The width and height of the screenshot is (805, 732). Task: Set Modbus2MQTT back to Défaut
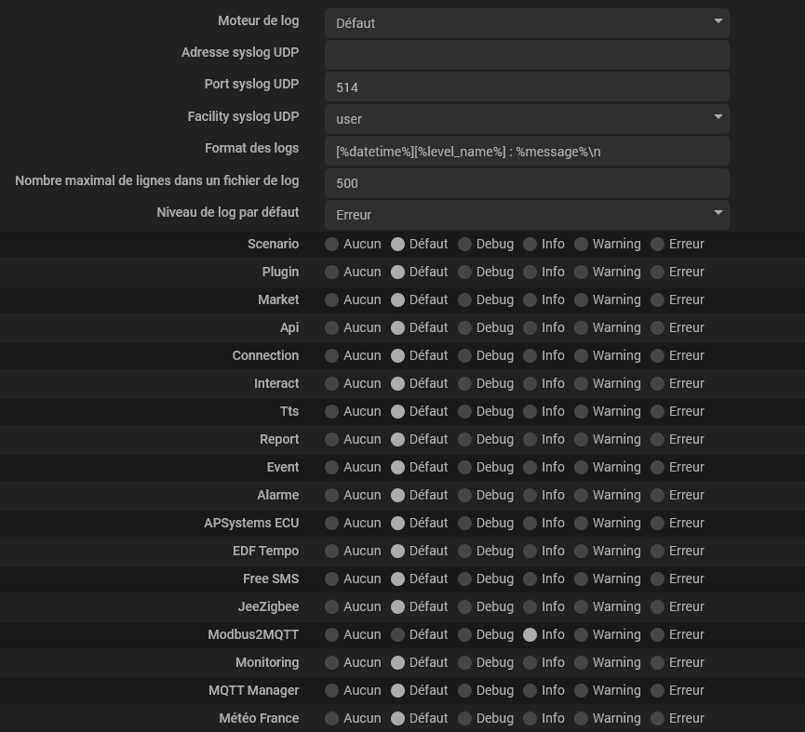[398, 634]
